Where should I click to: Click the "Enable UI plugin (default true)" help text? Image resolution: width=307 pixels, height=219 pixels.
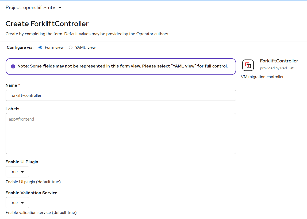(x=33, y=182)
